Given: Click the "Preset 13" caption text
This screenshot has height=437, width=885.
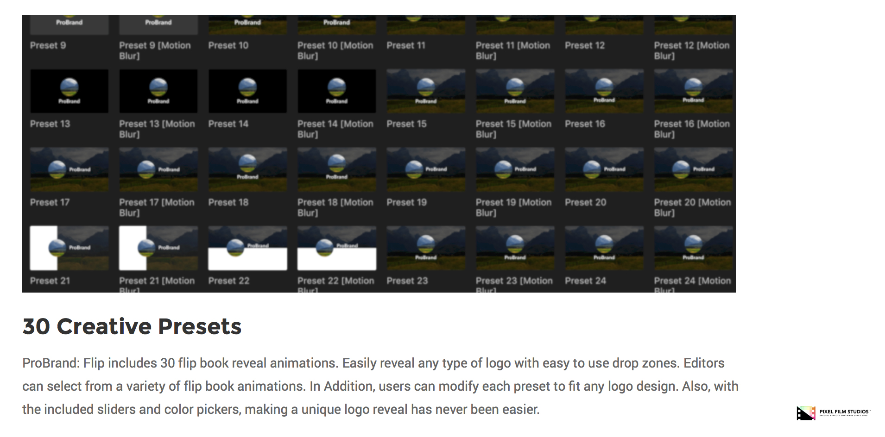Looking at the screenshot, I should coord(50,124).
